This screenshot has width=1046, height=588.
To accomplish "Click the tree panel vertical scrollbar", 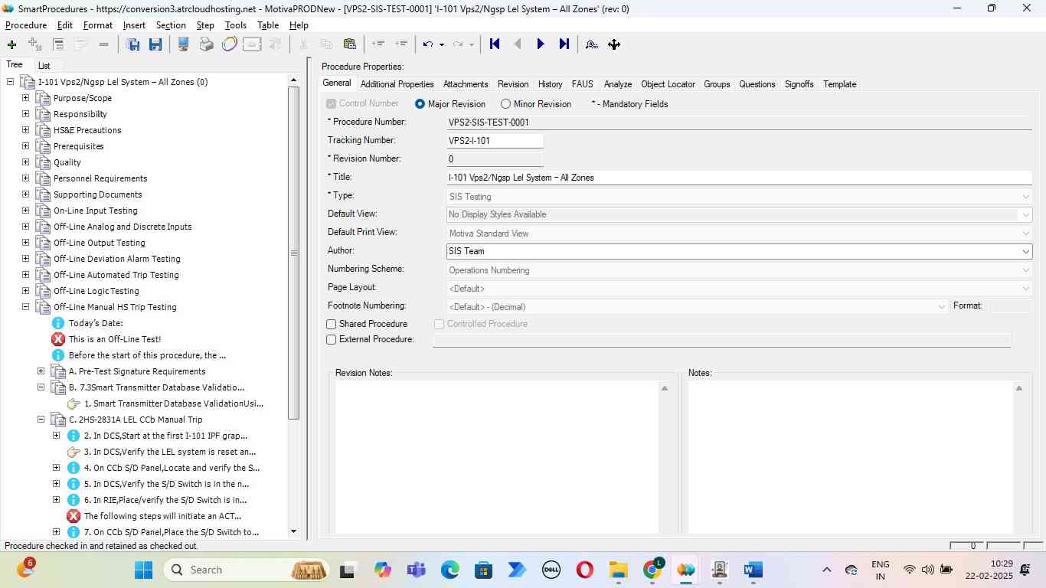I will [293, 253].
